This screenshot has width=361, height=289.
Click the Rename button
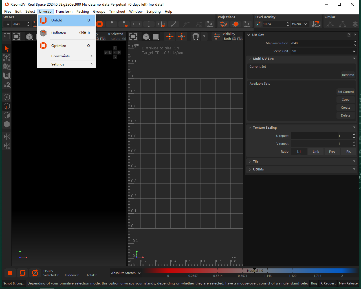348,75
